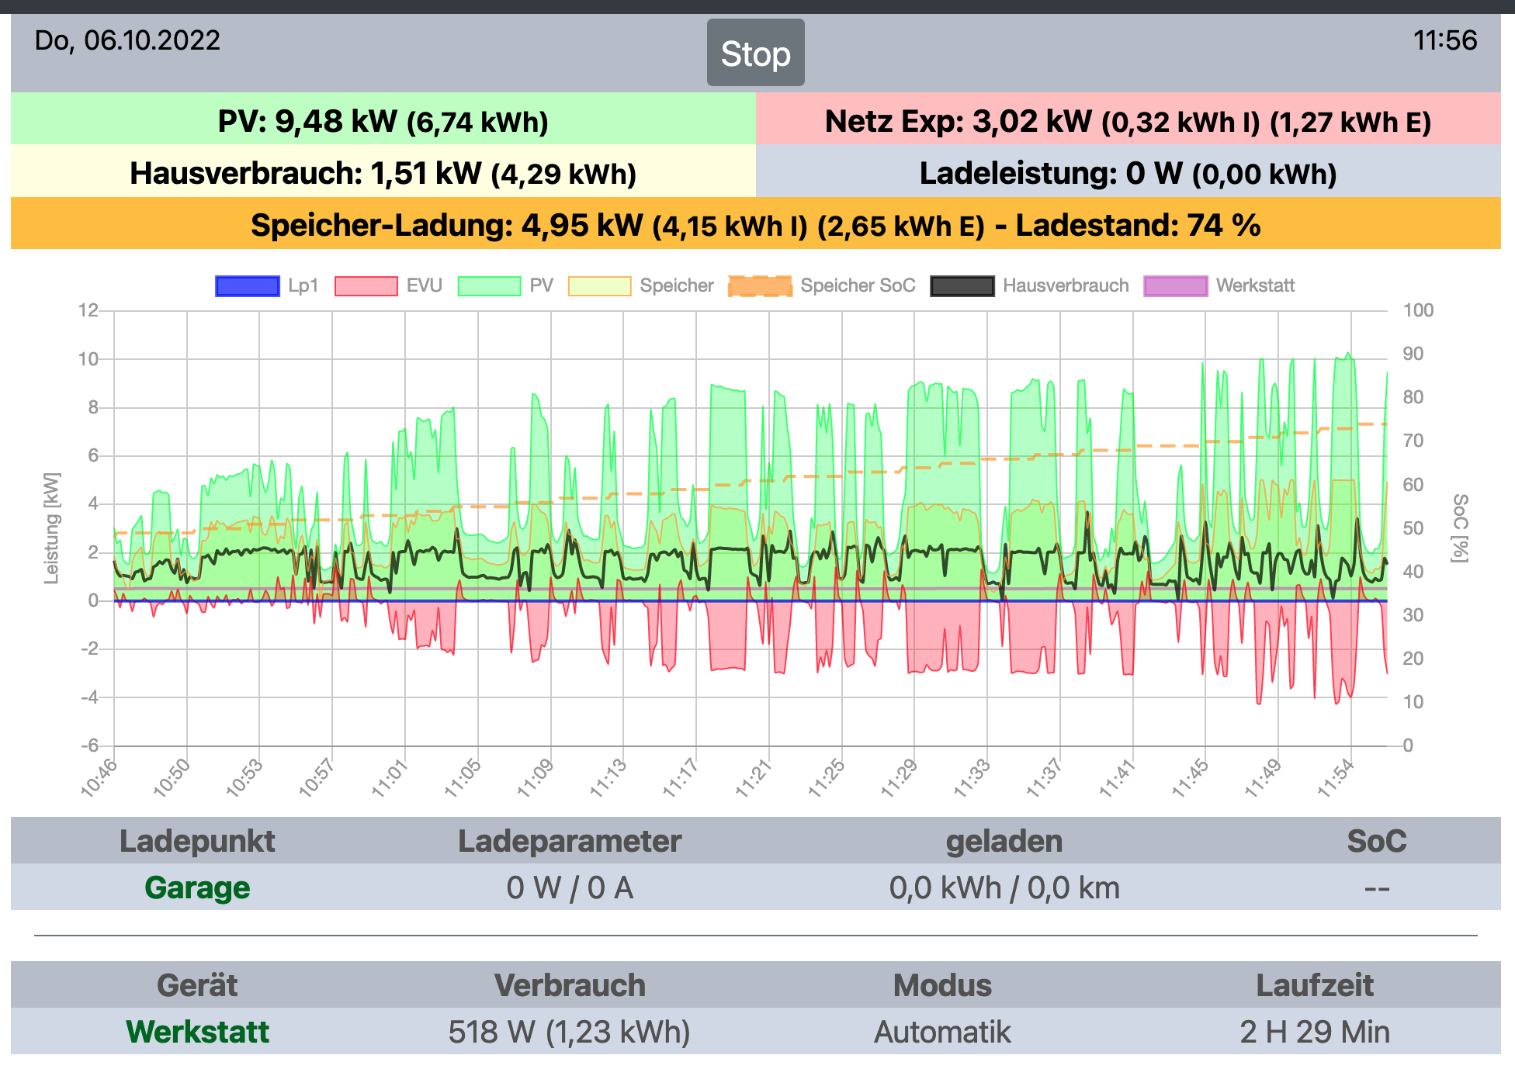
Task: Toggle EVU dataset via red legend box
Action: click(366, 285)
